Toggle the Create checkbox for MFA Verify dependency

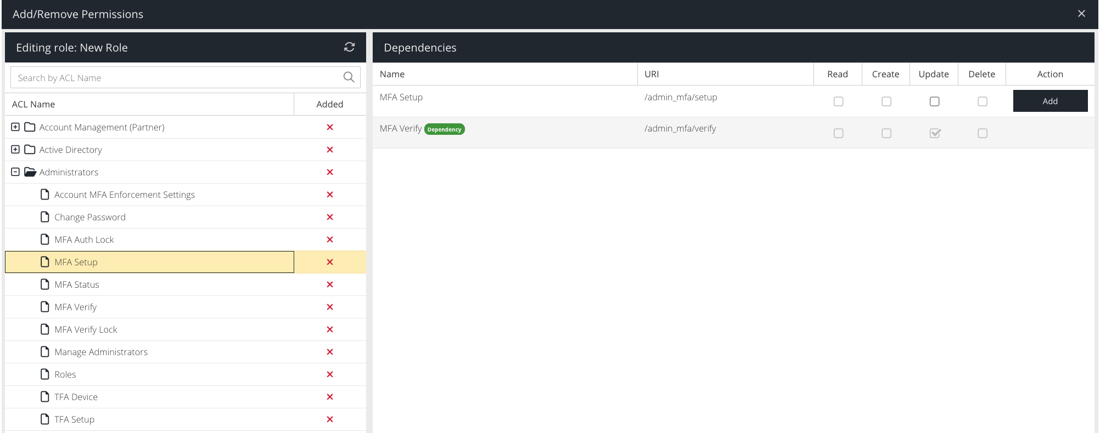pyautogui.click(x=886, y=133)
